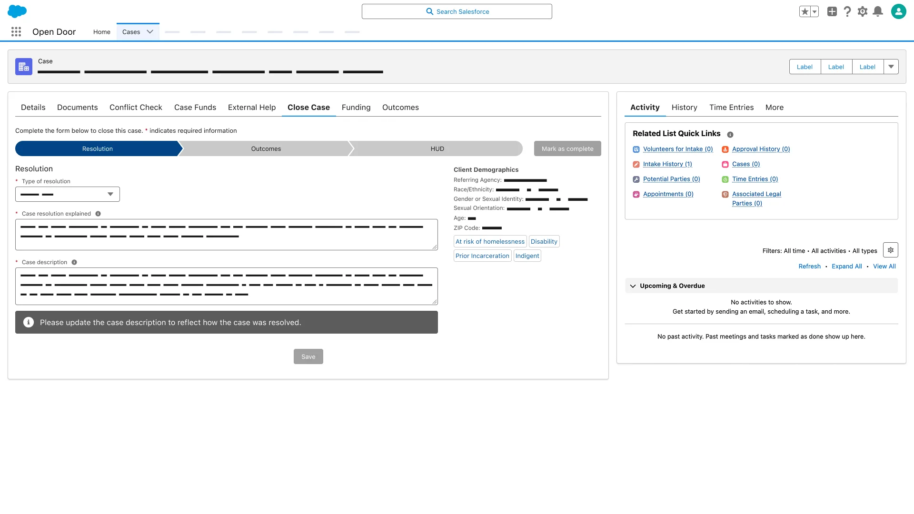Click inside the Case description textarea

(x=227, y=286)
